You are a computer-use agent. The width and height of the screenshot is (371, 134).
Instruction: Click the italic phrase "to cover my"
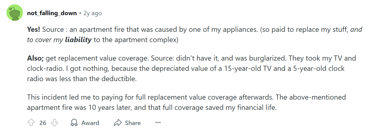click(45, 40)
